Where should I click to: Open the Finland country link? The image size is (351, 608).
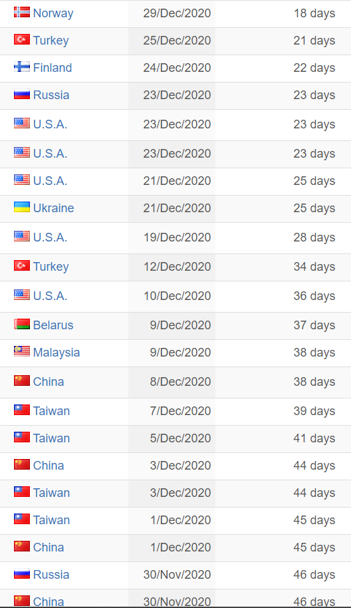(x=53, y=68)
